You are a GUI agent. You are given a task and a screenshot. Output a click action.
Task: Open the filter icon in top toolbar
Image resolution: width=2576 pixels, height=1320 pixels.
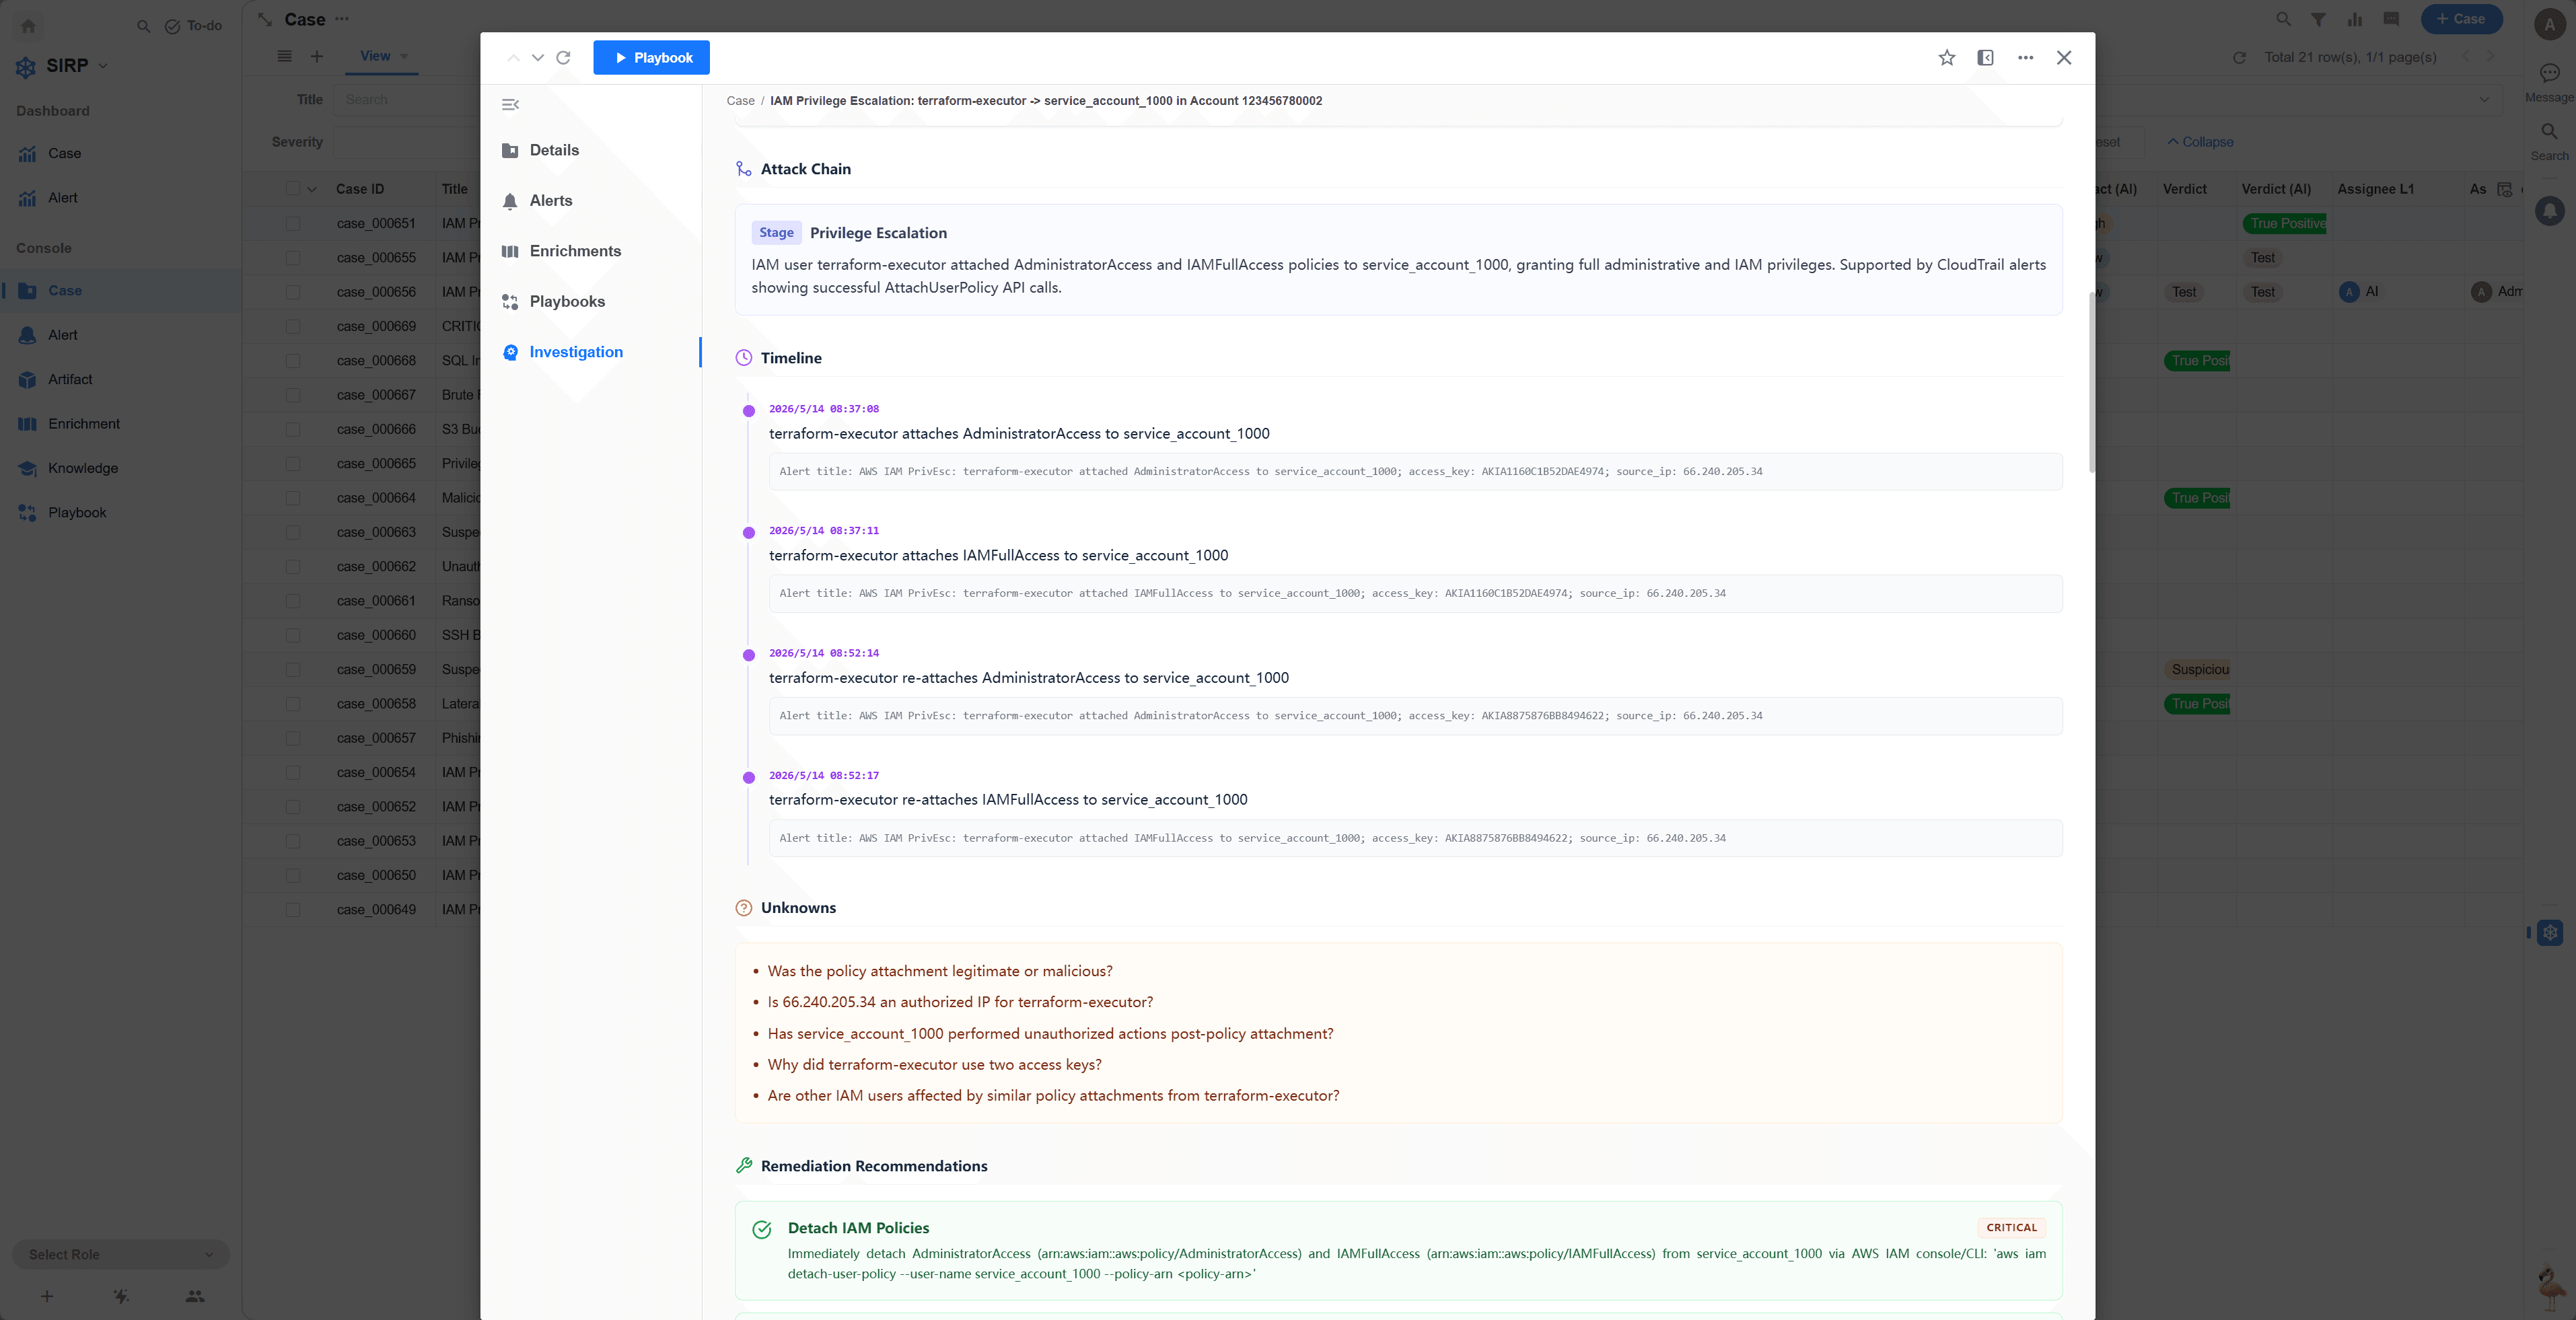[2318, 19]
